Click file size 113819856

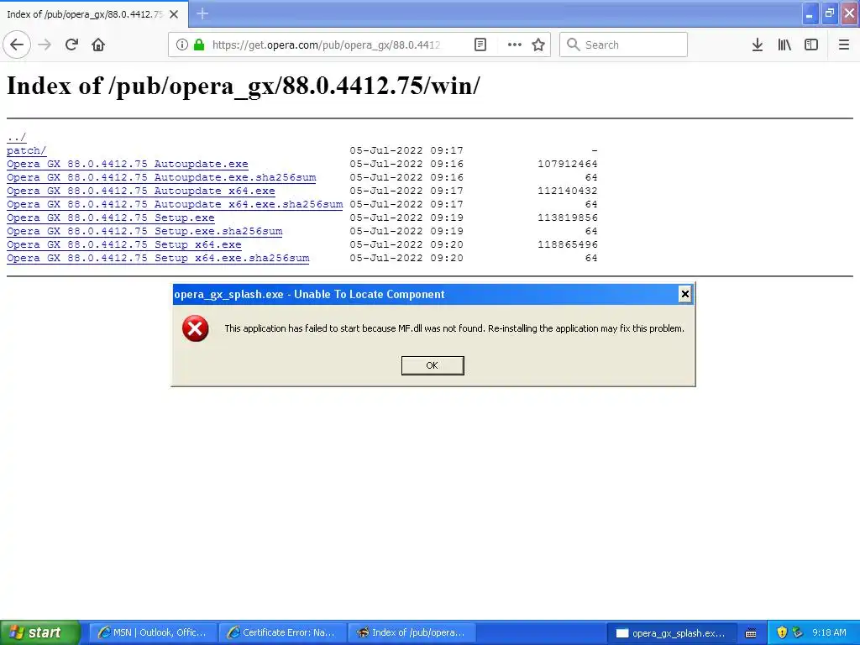(x=567, y=218)
